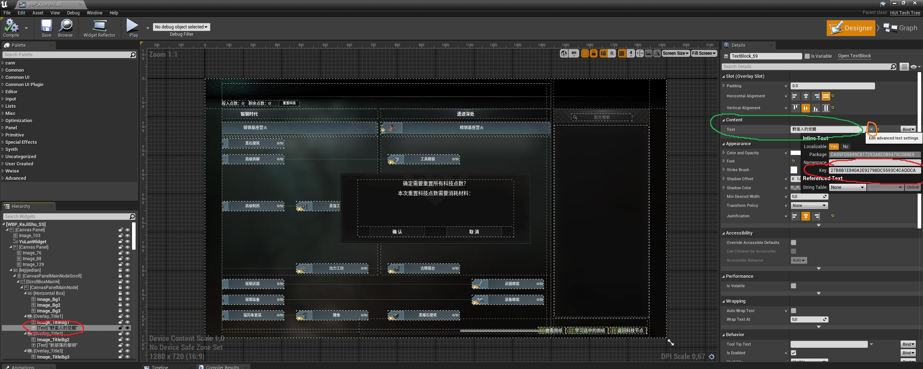The image size is (923, 369).
Task: Expand the Font property
Action: pyautogui.click(x=724, y=161)
